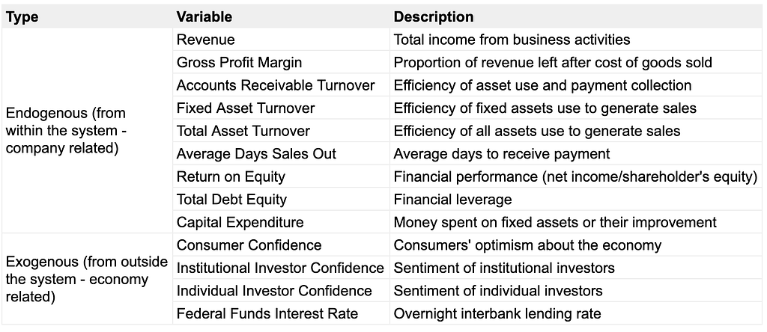Click Accounts Receivable Turnover cell
The width and height of the screenshot is (767, 332).
point(282,85)
